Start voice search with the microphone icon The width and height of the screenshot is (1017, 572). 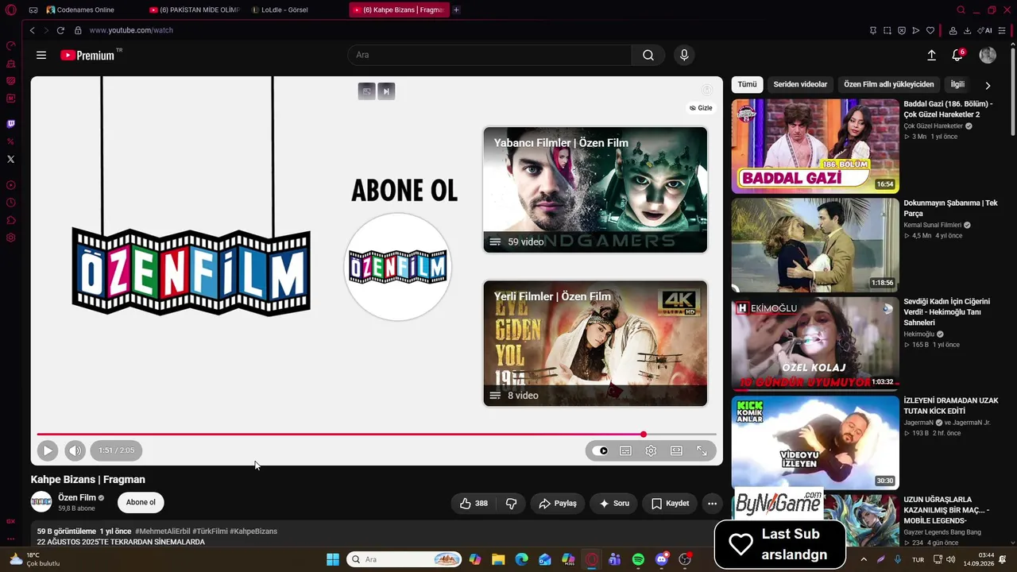pyautogui.click(x=684, y=55)
